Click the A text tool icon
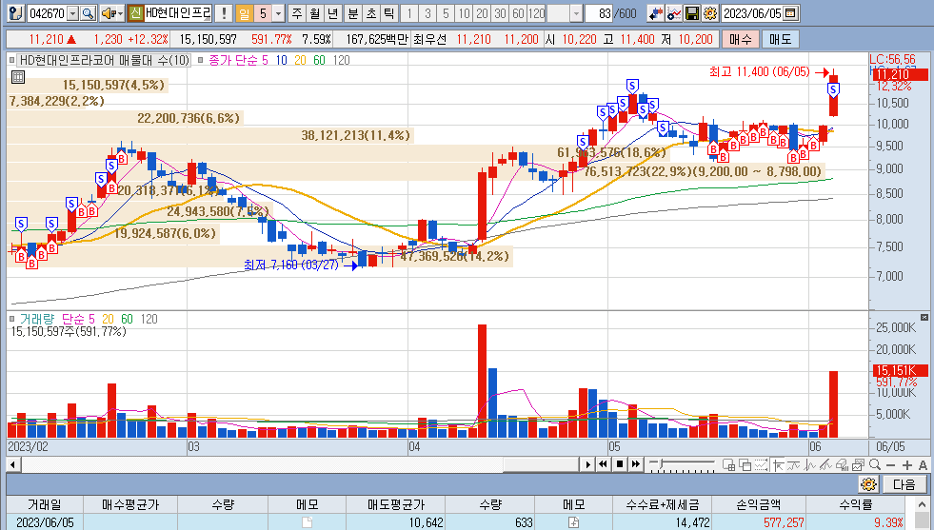The image size is (934, 530). coord(923,465)
